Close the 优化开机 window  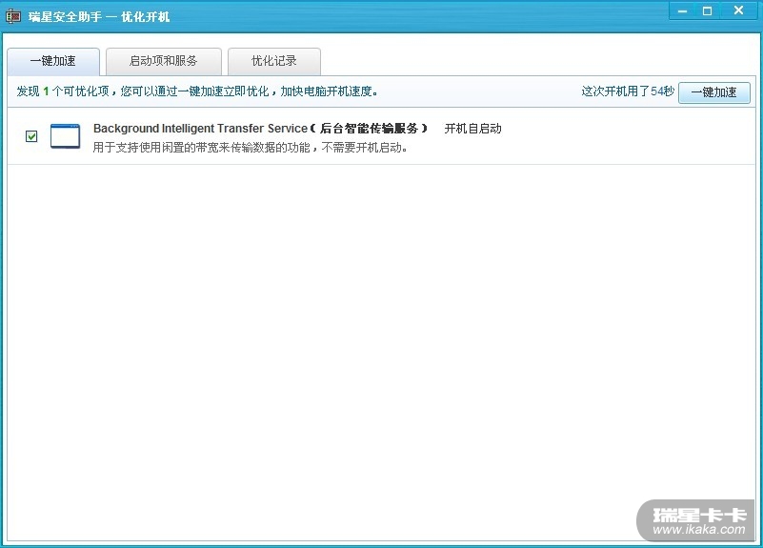point(738,10)
